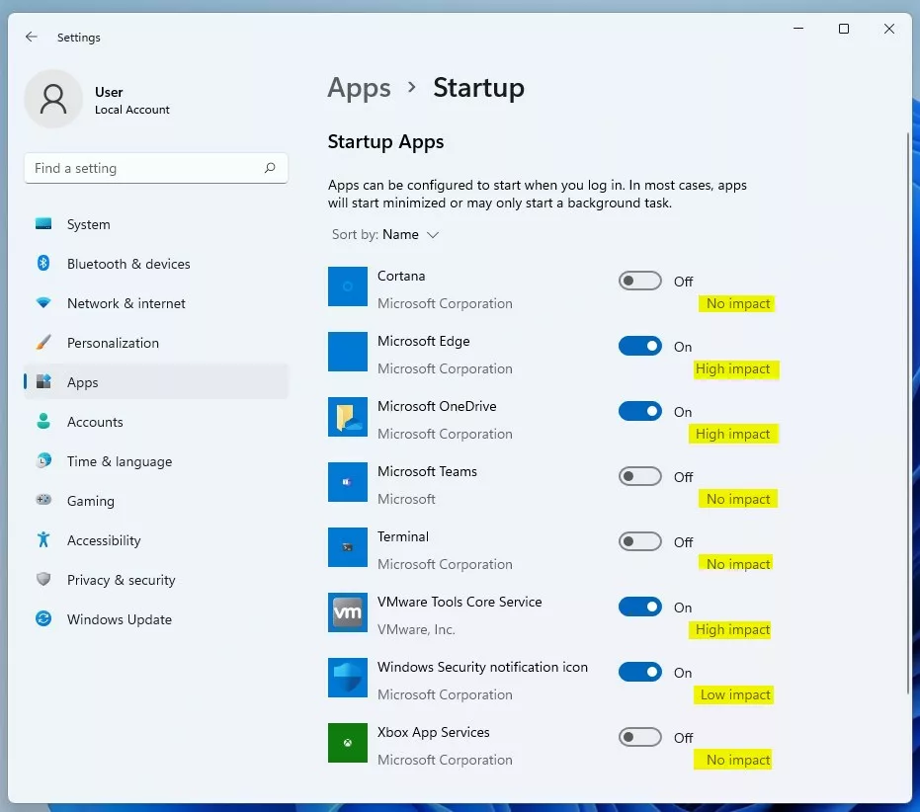Open System settings in sidebar
The image size is (920, 812).
(88, 224)
